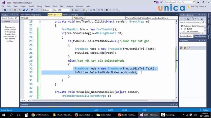Pin the Toolbox panel with Auto Hide icon
The width and height of the screenshot is (211, 118).
tap(15, 15)
